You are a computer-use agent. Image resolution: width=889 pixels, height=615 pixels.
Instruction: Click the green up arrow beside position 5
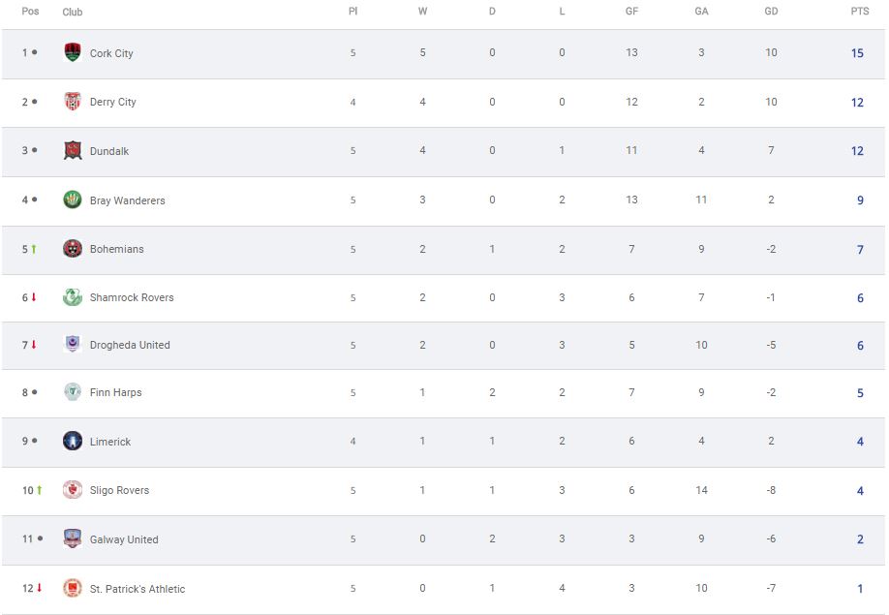pyautogui.click(x=34, y=249)
